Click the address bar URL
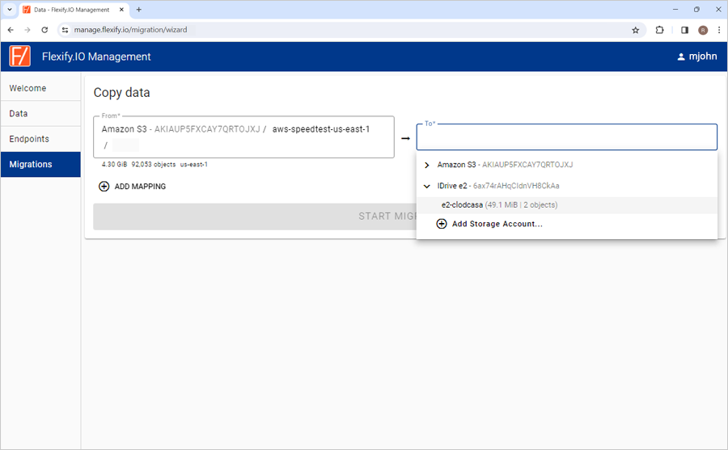Image resolution: width=728 pixels, height=450 pixels. tap(130, 30)
